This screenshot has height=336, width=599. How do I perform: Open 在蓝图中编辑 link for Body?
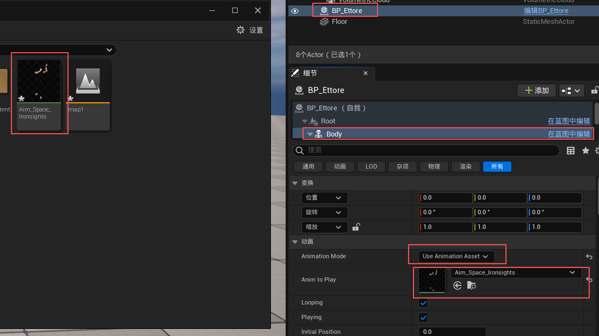tap(569, 134)
